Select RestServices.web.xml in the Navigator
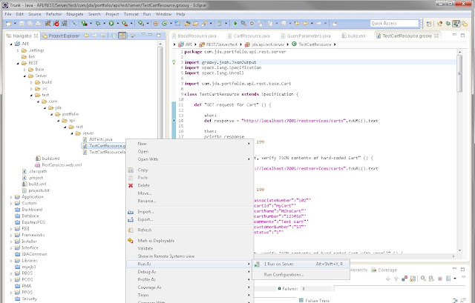 [59, 164]
